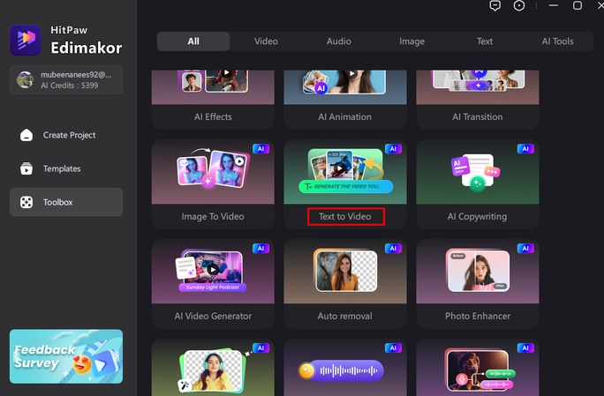Select Toolbox in sidebar
Image resolution: width=604 pixels, height=396 pixels.
coord(66,202)
